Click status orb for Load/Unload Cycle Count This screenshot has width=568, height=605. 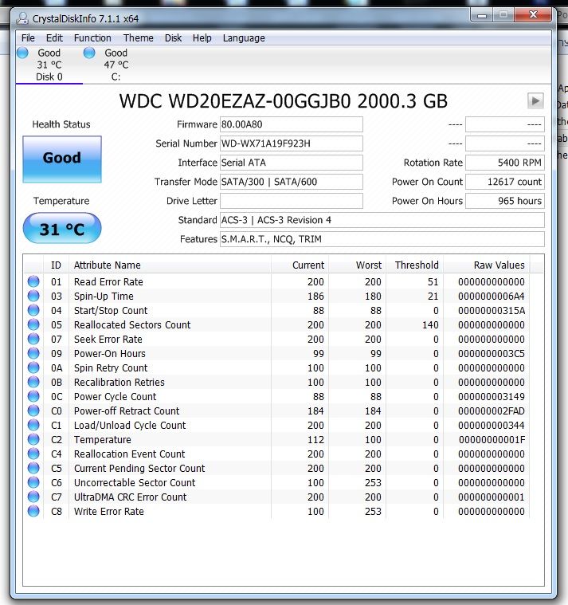click(33, 425)
